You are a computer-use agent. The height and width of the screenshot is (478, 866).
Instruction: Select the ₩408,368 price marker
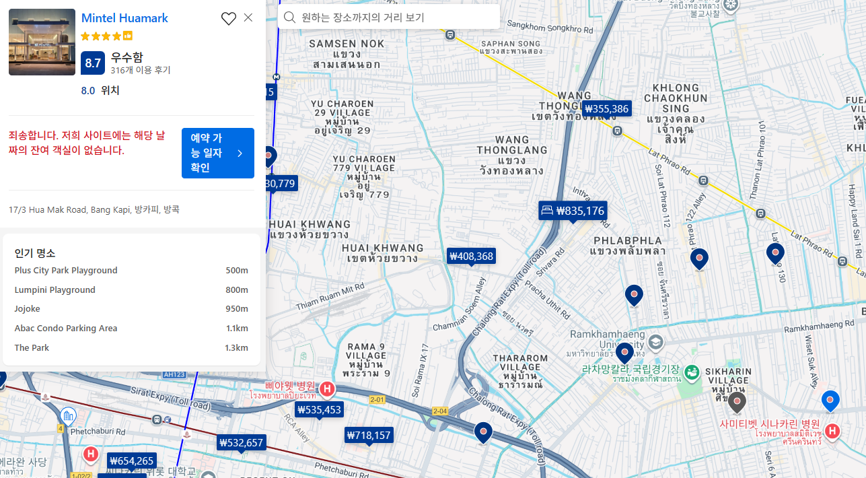471,256
